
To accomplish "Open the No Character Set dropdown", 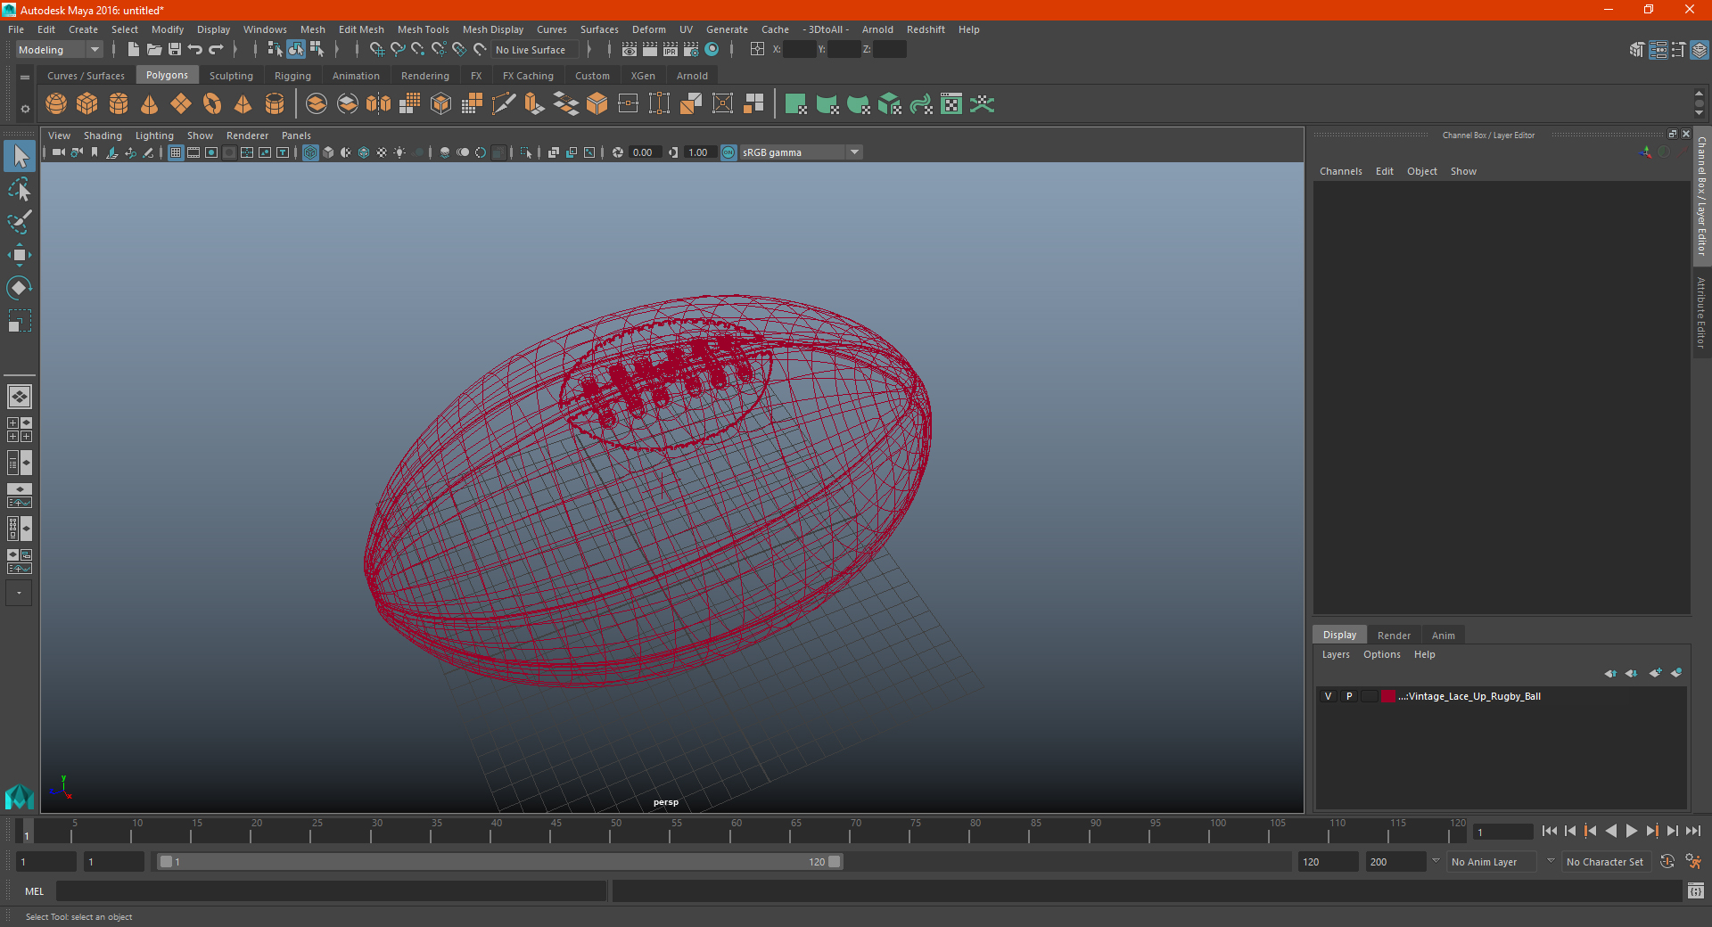I will click(x=1605, y=862).
